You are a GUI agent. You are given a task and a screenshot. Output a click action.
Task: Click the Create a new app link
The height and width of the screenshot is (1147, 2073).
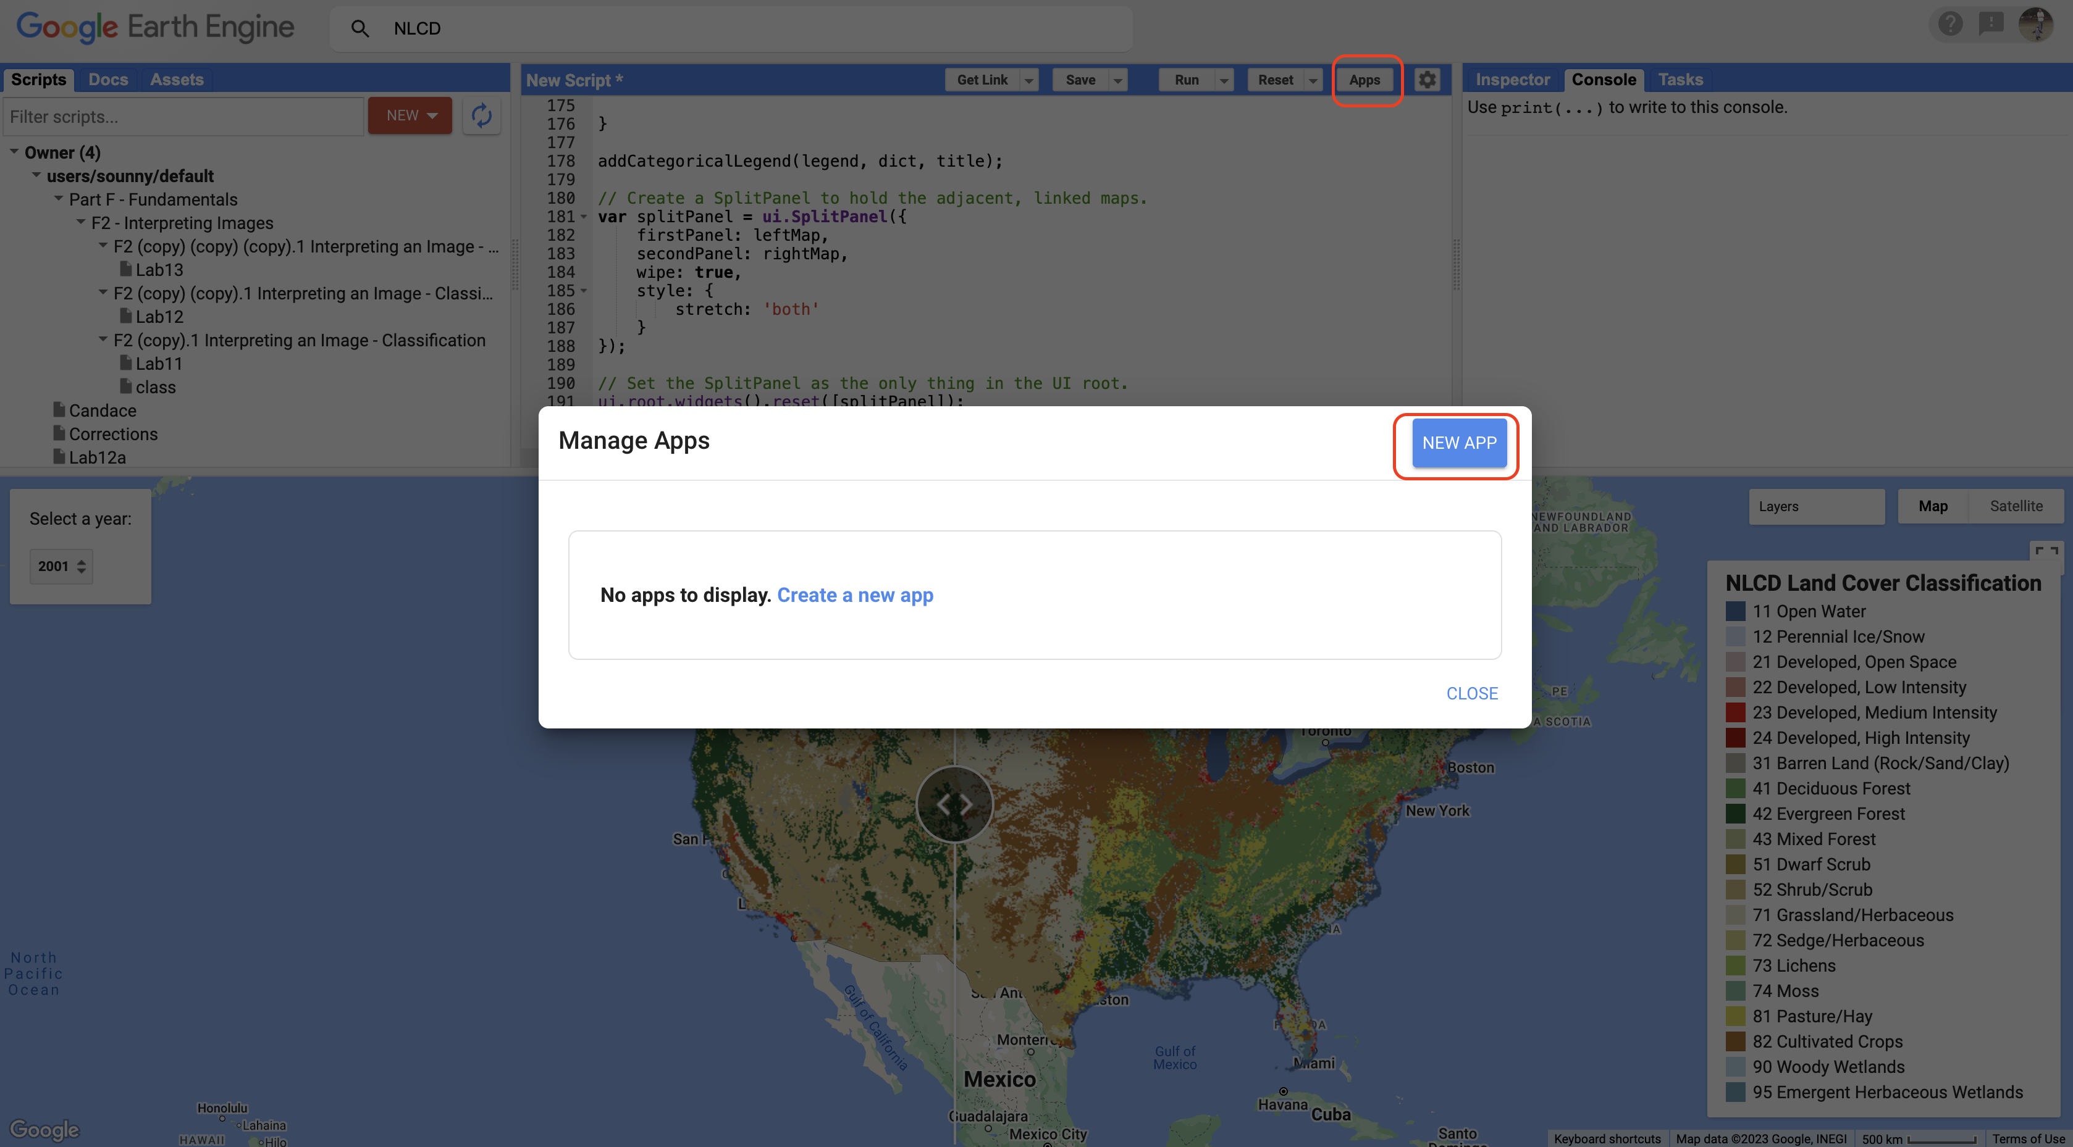855,595
